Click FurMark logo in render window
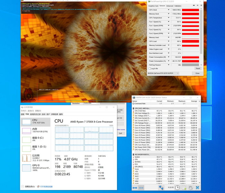This screenshot has width=225, height=193. click(29, 95)
